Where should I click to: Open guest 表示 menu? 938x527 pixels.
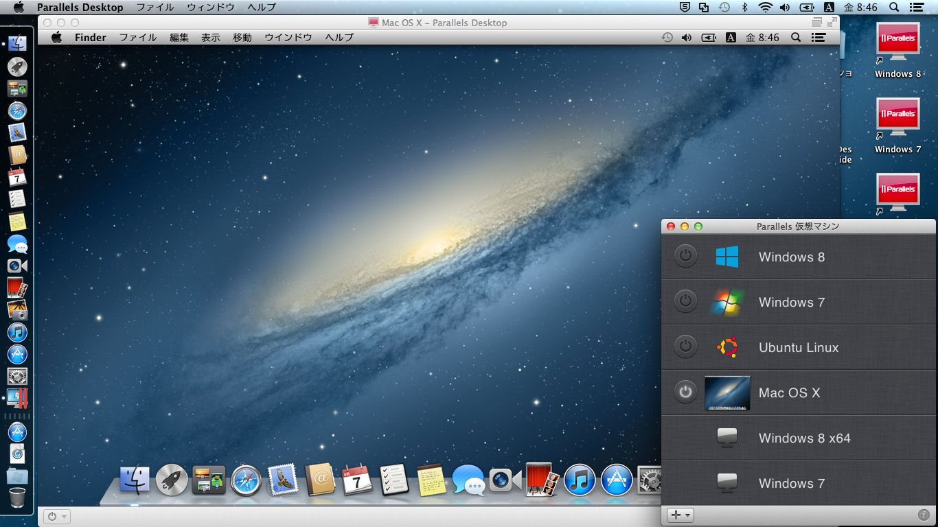[x=211, y=38]
